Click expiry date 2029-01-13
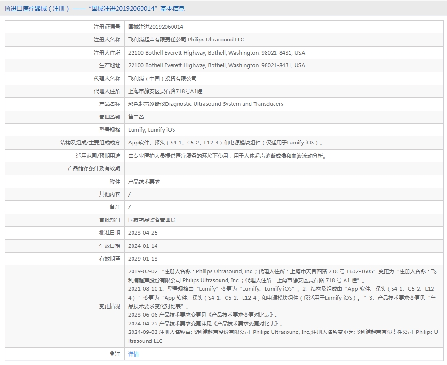Image resolution: width=447 pixels, height=365 pixels. click(x=143, y=259)
